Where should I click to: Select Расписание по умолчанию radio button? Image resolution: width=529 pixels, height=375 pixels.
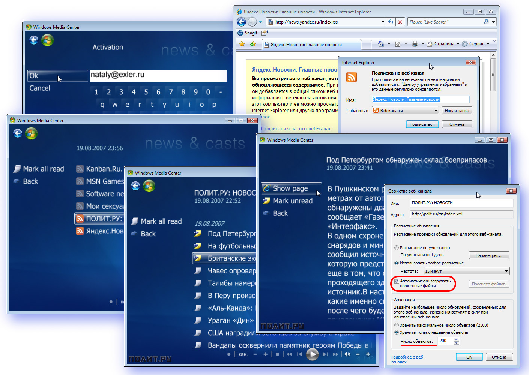click(x=397, y=248)
